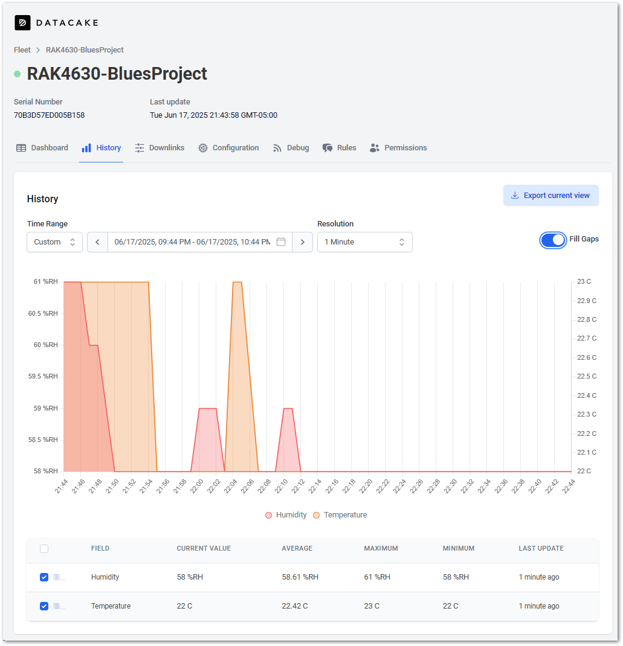Viewport: 623px width, 646px height.
Task: Open the Downlinks tab
Action: [160, 148]
